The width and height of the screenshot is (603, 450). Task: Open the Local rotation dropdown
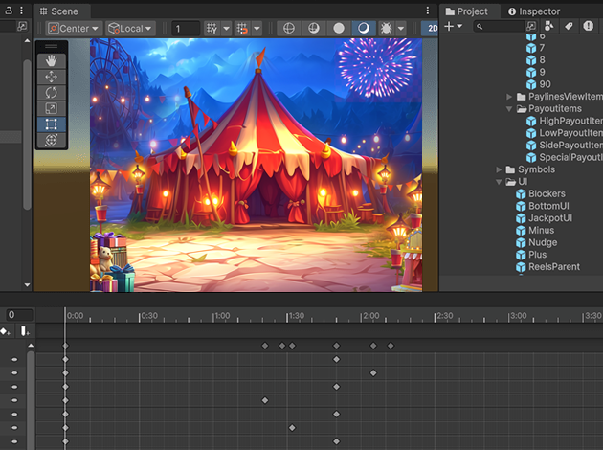click(130, 28)
